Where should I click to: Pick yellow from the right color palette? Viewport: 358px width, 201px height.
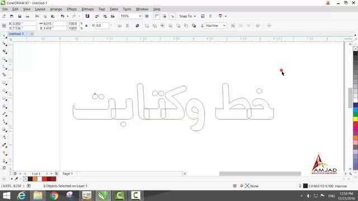click(x=356, y=119)
